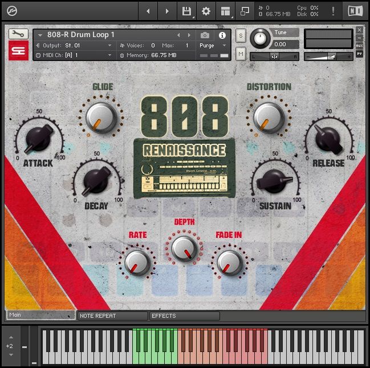Screen dimensions: 370x368
Task: Show instrument info icon
Action: coord(222,35)
